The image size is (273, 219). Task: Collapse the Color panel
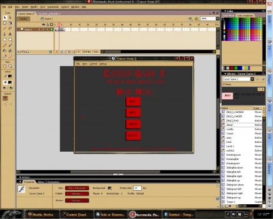225,11
